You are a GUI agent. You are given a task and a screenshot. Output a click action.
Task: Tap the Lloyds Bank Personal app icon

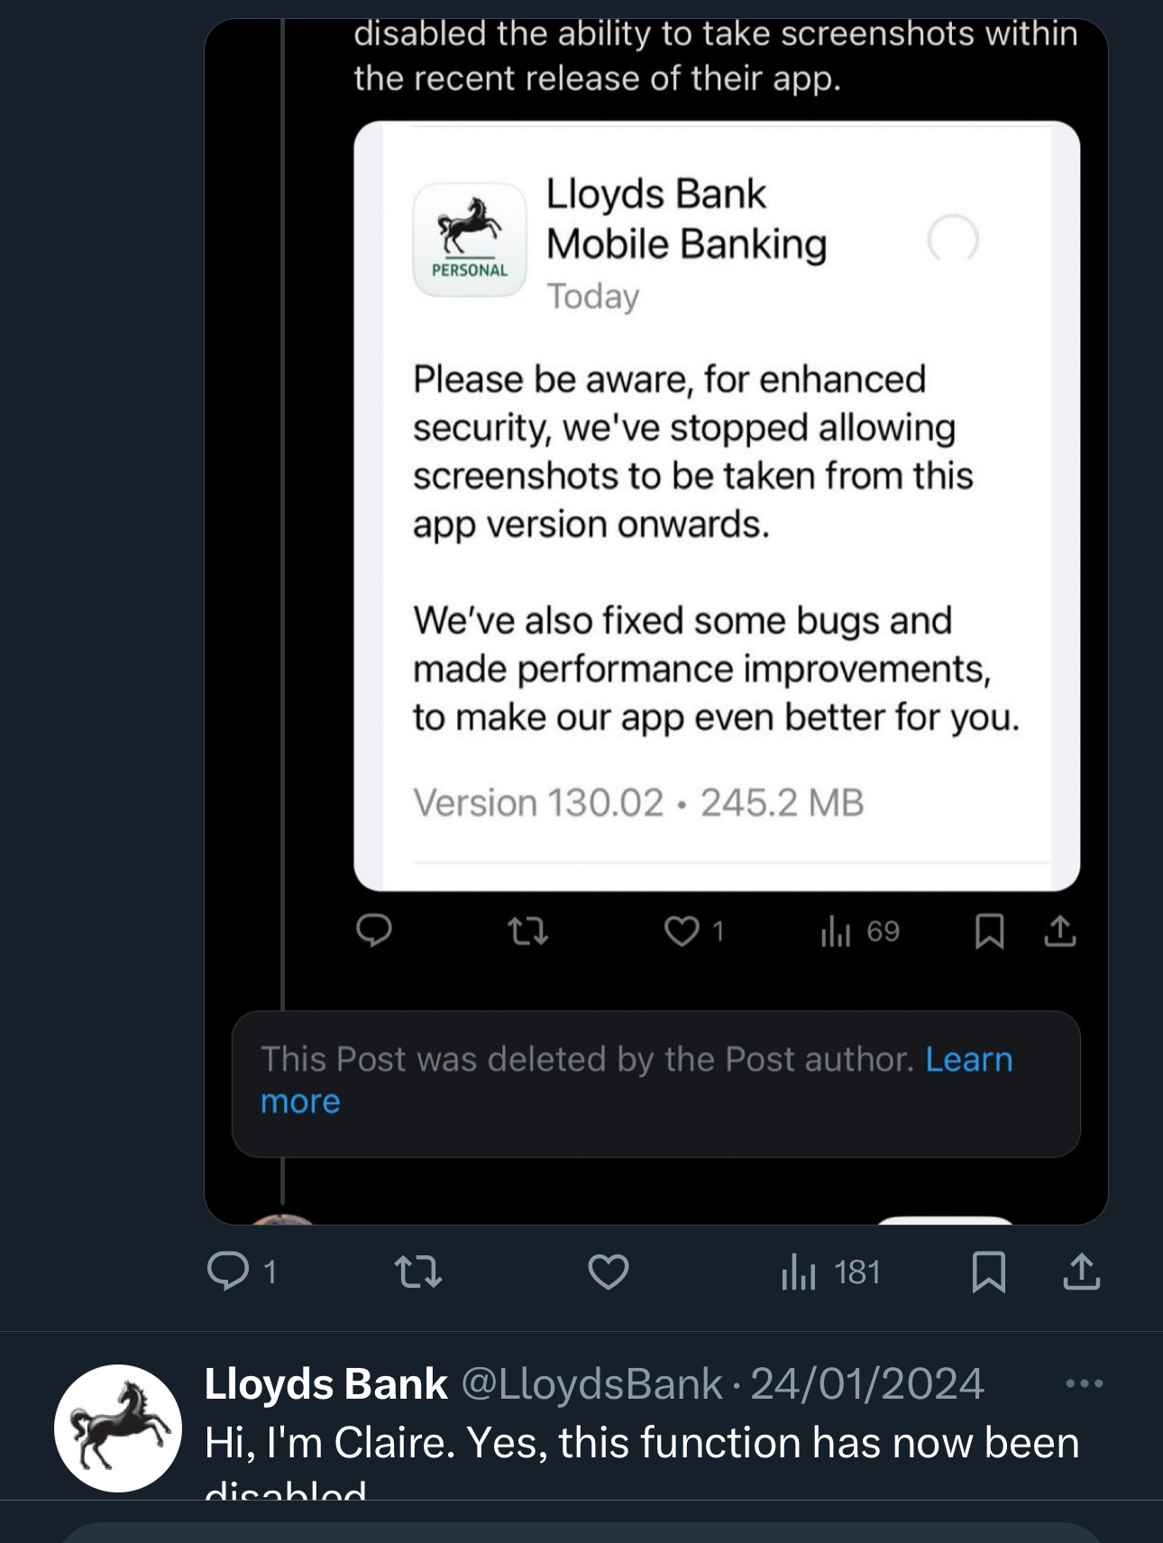[470, 240]
